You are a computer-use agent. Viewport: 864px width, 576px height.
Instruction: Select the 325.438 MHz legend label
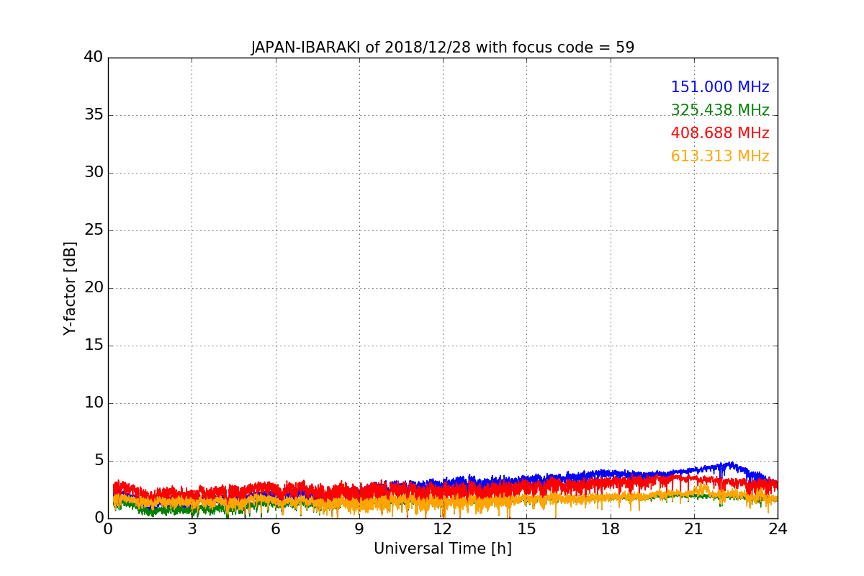(x=720, y=110)
